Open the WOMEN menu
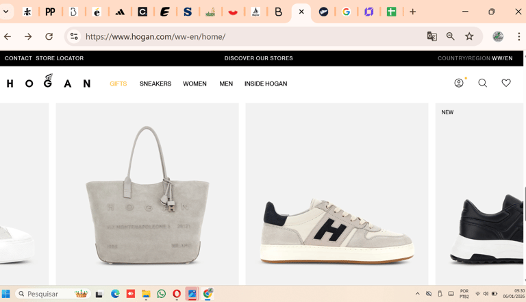The width and height of the screenshot is (526, 302). 195,84
